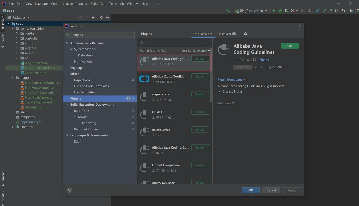Install the align-carets plugin
The height and width of the screenshot is (206, 359).
coord(200,94)
